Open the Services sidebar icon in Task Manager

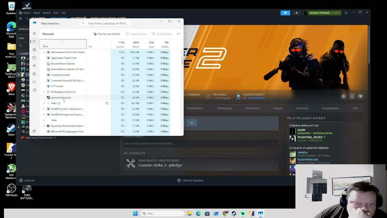click(x=34, y=90)
